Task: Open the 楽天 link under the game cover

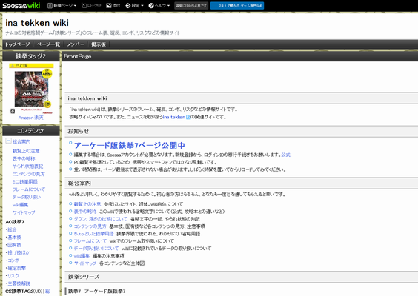Action: tap(39, 118)
